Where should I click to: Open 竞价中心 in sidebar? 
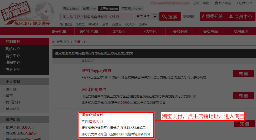pyautogui.click(x=13, y=56)
